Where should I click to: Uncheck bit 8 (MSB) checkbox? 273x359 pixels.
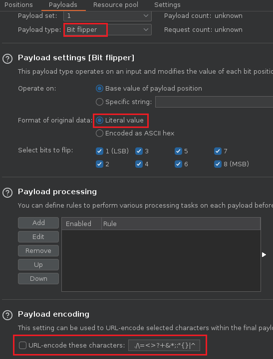click(218, 164)
